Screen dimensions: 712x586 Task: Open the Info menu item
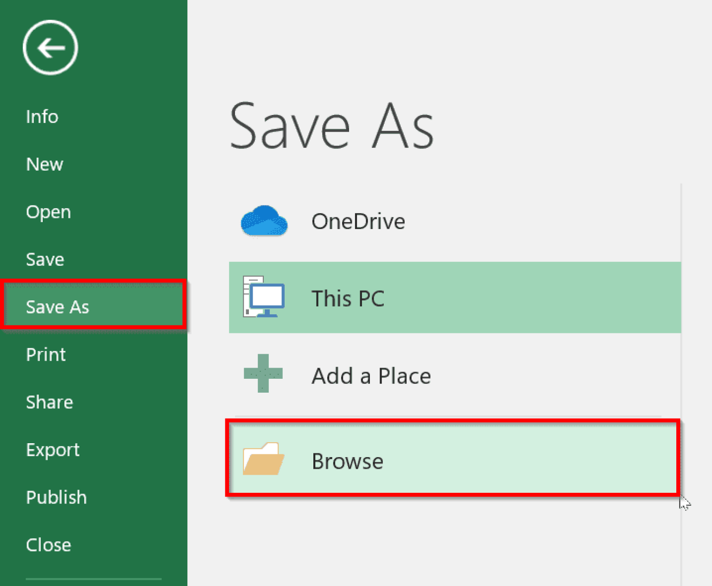(x=42, y=116)
